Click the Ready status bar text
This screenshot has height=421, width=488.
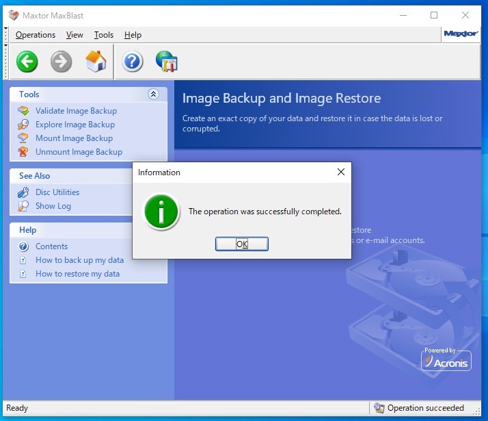click(17, 407)
